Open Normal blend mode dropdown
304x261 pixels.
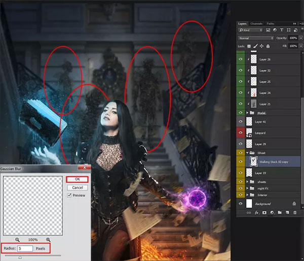pyautogui.click(x=256, y=38)
